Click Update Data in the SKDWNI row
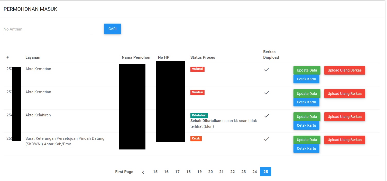This screenshot has width=387, height=181. (x=307, y=140)
